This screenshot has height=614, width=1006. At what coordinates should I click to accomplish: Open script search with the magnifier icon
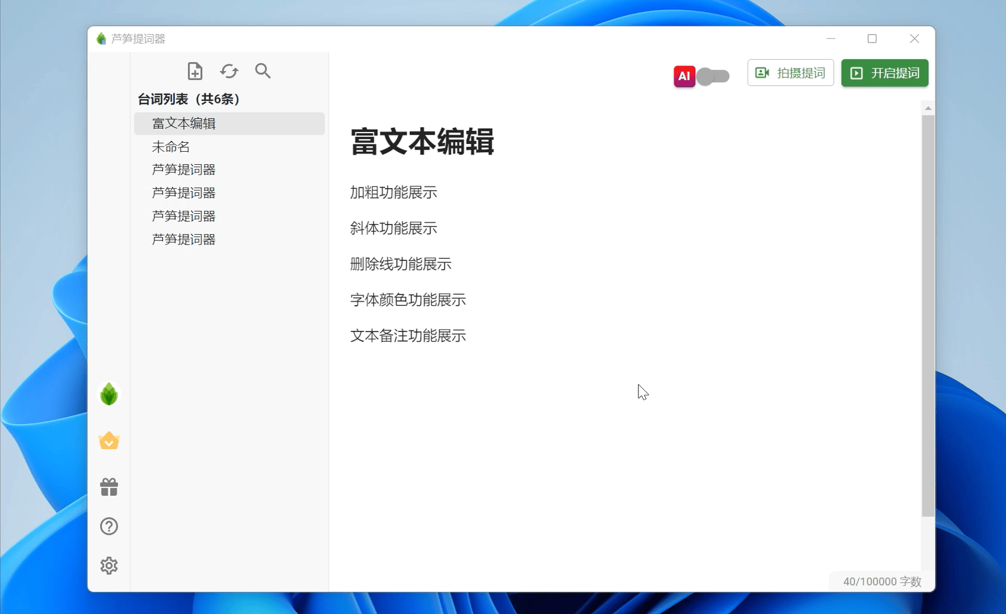coord(262,71)
